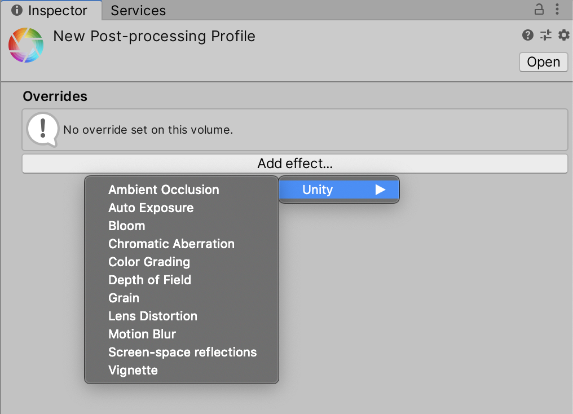
Task: Click the help question mark icon
Action: click(528, 36)
